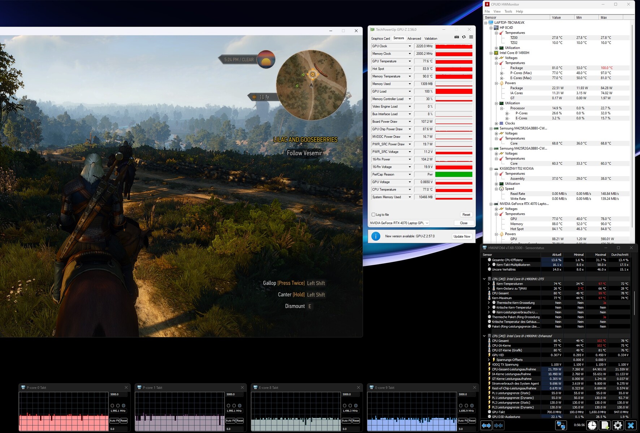This screenshot has width=640, height=433.
Task: Click sun weather icon in game HUD
Action: pos(266,60)
